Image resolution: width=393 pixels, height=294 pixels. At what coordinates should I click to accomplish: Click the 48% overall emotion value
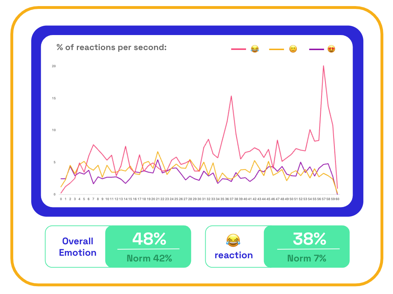pyautogui.click(x=149, y=239)
